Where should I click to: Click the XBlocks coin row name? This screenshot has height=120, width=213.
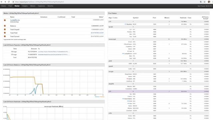[130, 108]
